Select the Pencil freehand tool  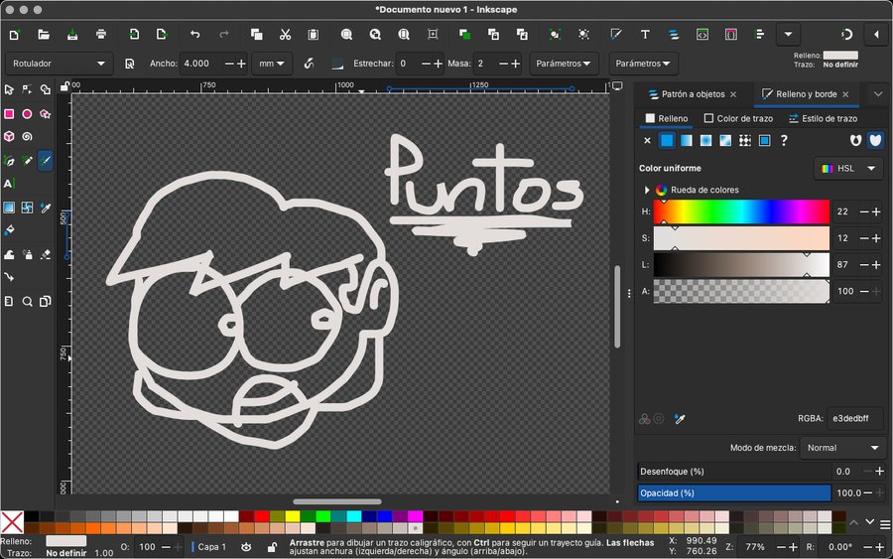click(x=27, y=161)
